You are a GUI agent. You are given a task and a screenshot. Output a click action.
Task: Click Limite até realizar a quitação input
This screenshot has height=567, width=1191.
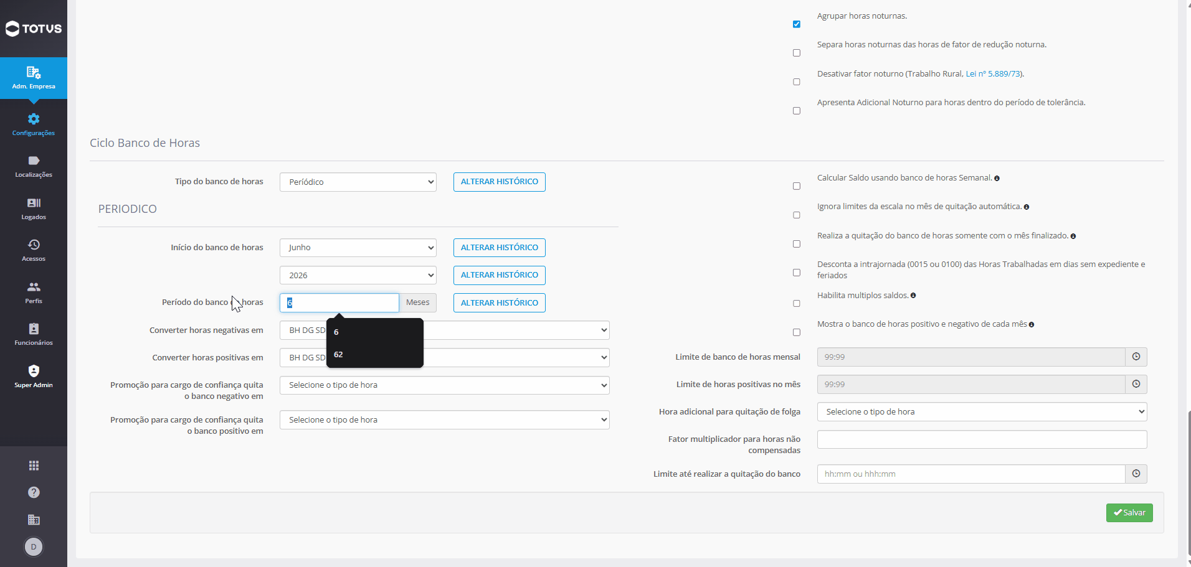(x=971, y=474)
